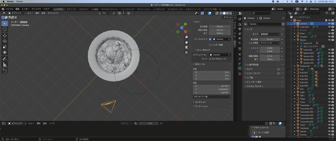336x141 pixels.
Task: Enable the レンダー領域 checkbox
Action: pyautogui.click(x=210, y=45)
